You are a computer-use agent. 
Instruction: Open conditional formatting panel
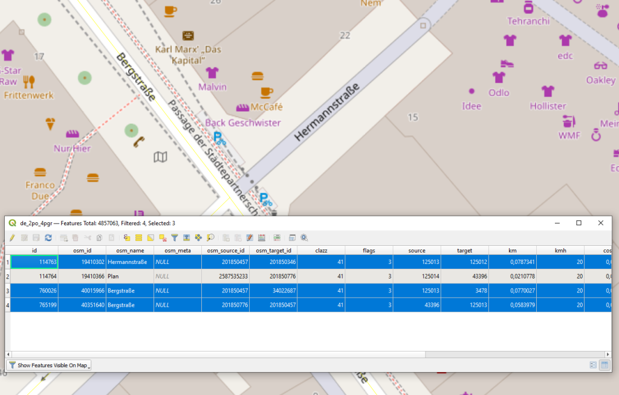click(x=277, y=238)
